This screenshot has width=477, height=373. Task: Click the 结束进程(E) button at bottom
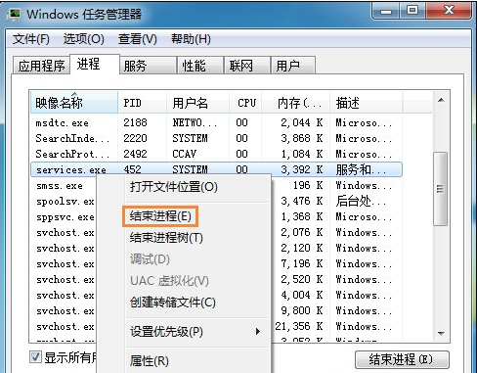pyautogui.click(x=402, y=359)
